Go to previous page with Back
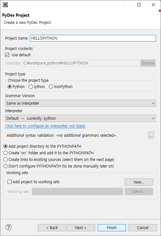 point(52,228)
